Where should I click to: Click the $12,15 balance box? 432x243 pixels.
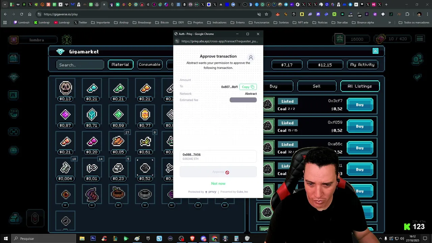[325, 64]
